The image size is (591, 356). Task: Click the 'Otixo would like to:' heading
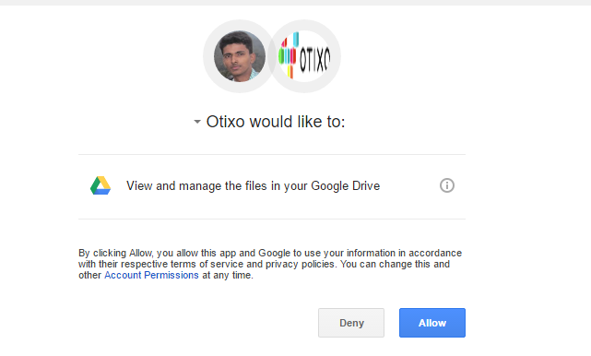[x=276, y=122]
